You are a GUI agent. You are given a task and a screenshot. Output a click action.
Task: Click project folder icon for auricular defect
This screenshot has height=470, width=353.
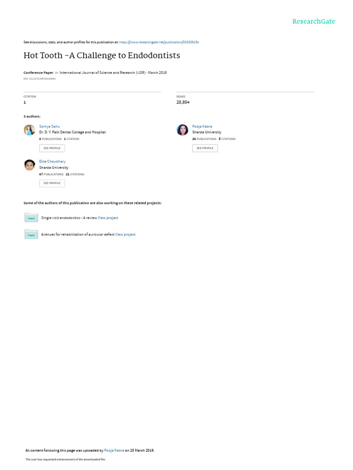[31, 235]
